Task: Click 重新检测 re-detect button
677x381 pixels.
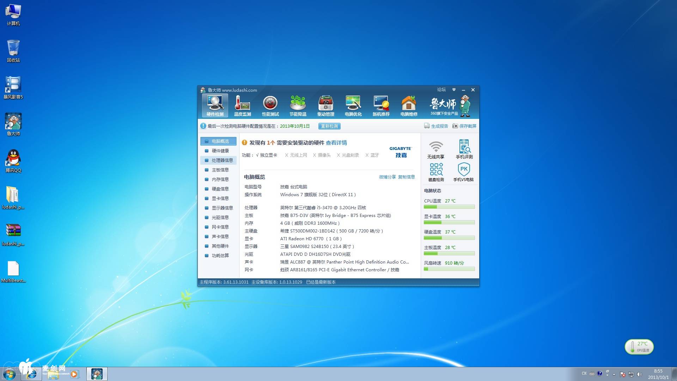Action: (329, 126)
